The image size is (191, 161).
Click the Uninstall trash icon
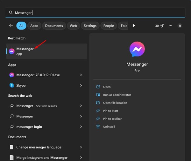98,126
